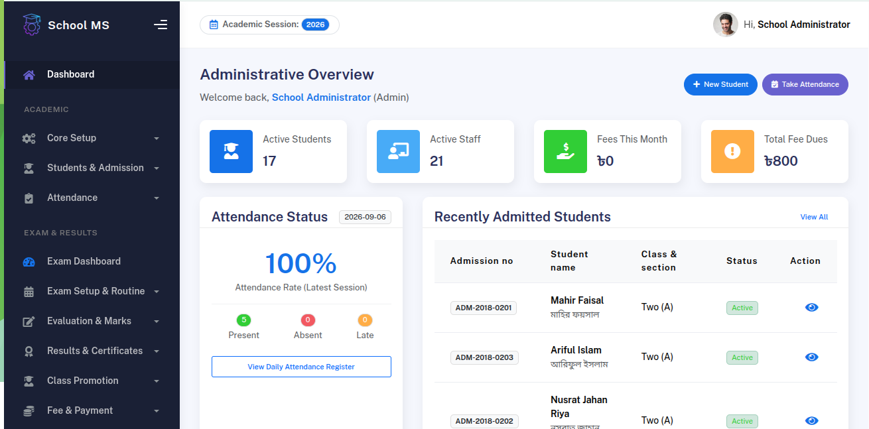Click the Dashboard home icon

(x=29, y=75)
